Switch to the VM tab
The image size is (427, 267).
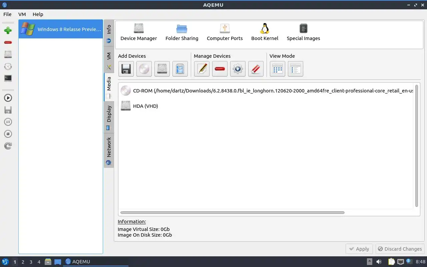109,60
